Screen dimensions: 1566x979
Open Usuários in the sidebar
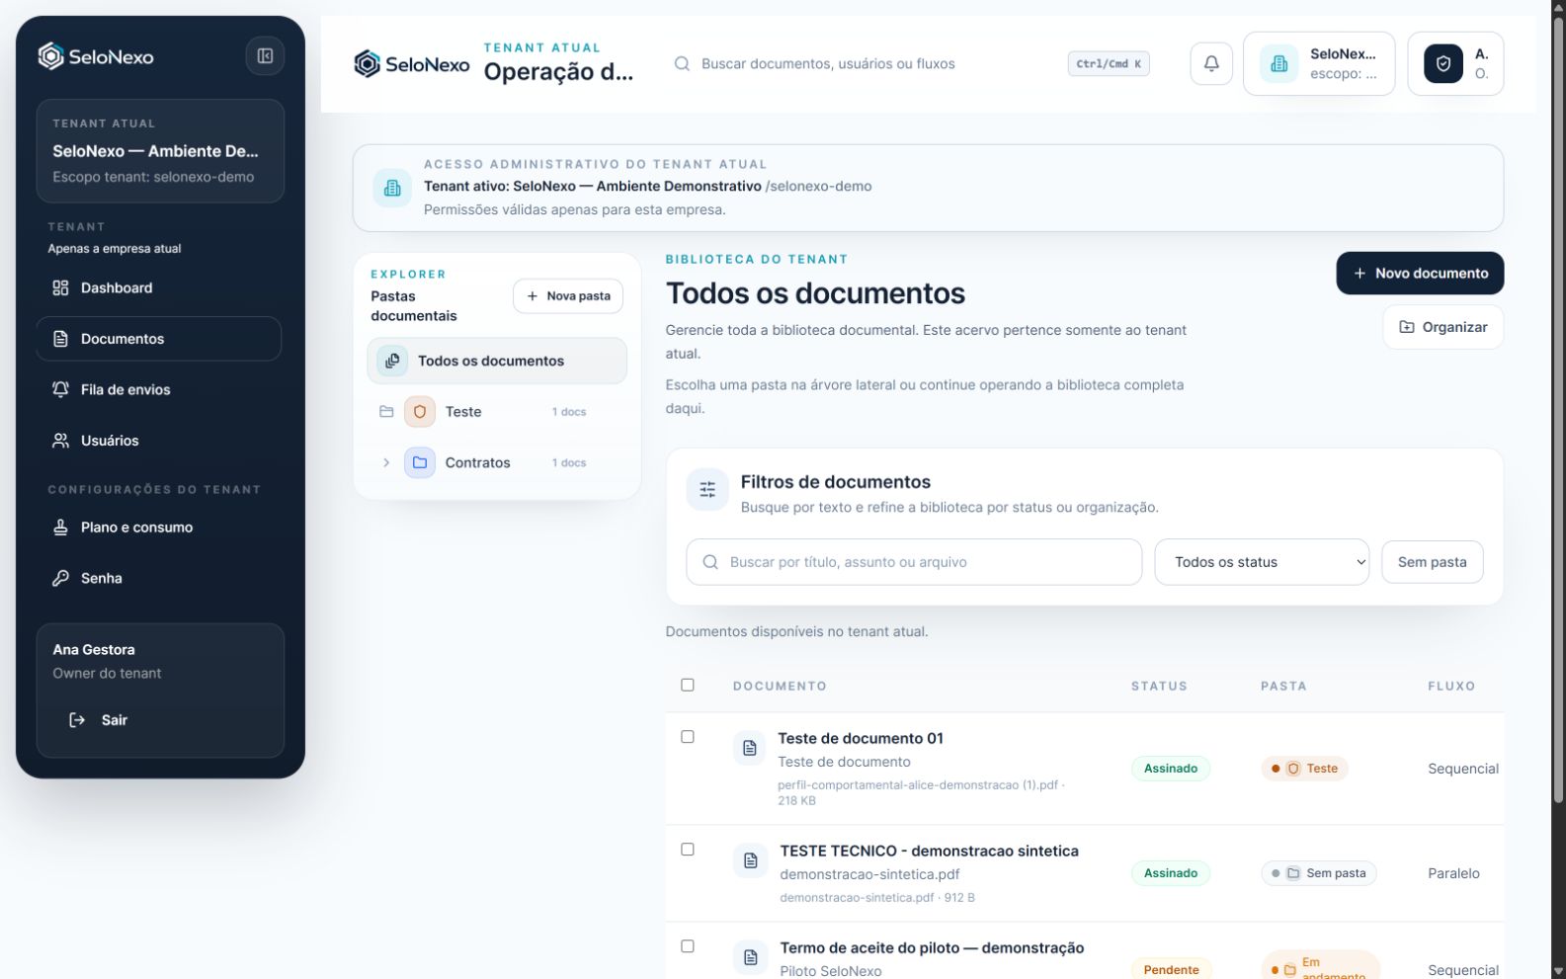(x=159, y=441)
